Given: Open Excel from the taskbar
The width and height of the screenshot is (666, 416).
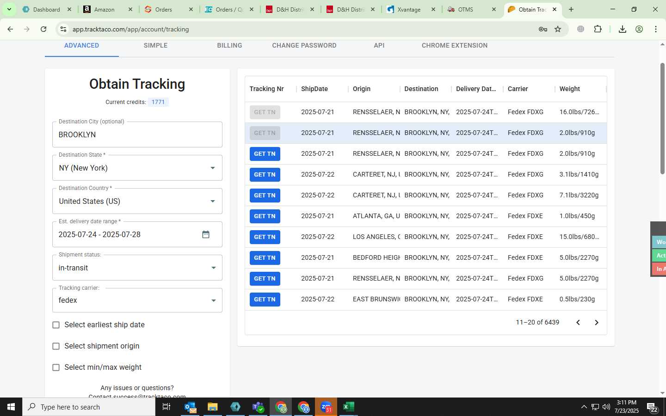Looking at the screenshot, I should point(348,407).
